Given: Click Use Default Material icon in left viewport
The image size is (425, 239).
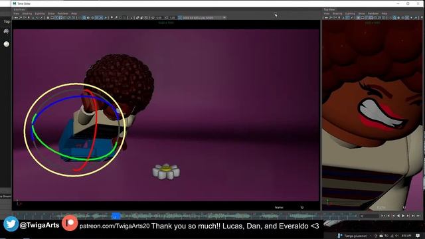Looking at the screenshot, I should tap(88, 18).
